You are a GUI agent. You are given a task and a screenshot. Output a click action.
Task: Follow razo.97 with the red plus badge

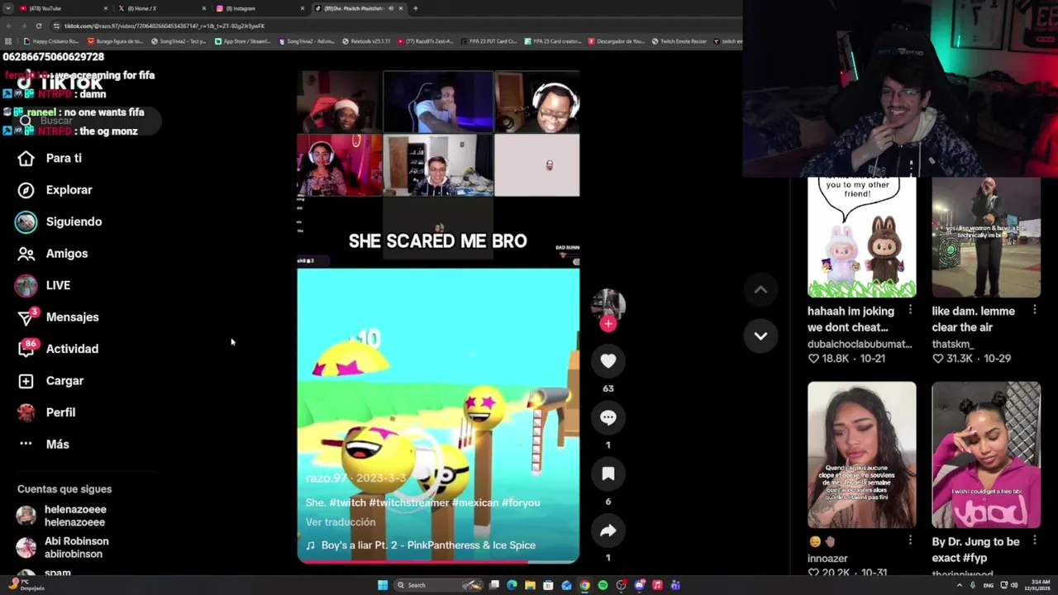608,324
